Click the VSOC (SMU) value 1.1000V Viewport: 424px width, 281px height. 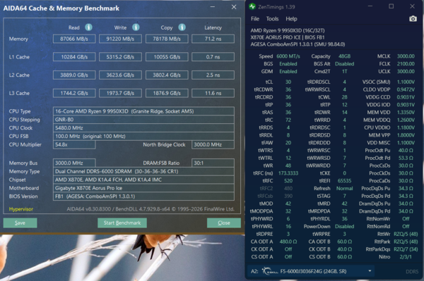point(406,82)
